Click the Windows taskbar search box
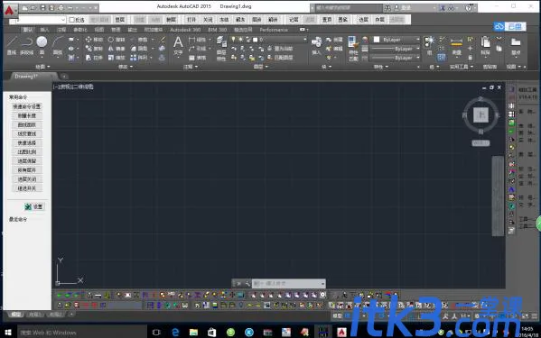This screenshot has width=541, height=338. point(81,333)
